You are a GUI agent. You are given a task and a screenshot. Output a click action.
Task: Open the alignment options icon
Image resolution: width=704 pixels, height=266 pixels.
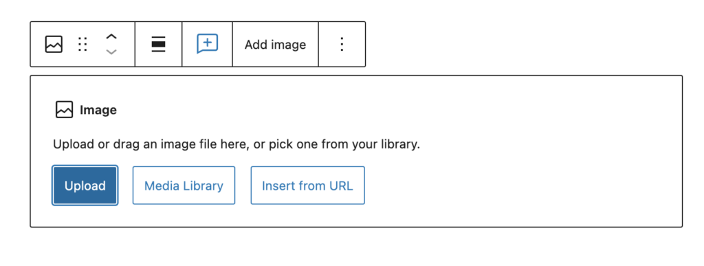coord(159,45)
